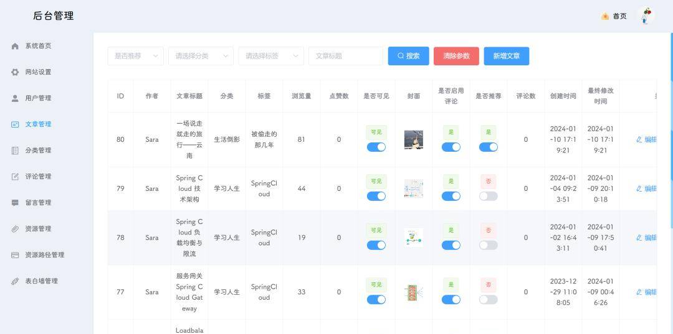This screenshot has width=673, height=334.
Task: Click the 首页 link in header
Action: 619,16
